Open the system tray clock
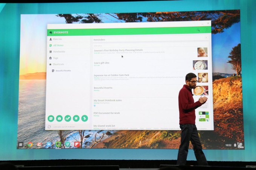The image size is (256, 170). pos(228,145)
